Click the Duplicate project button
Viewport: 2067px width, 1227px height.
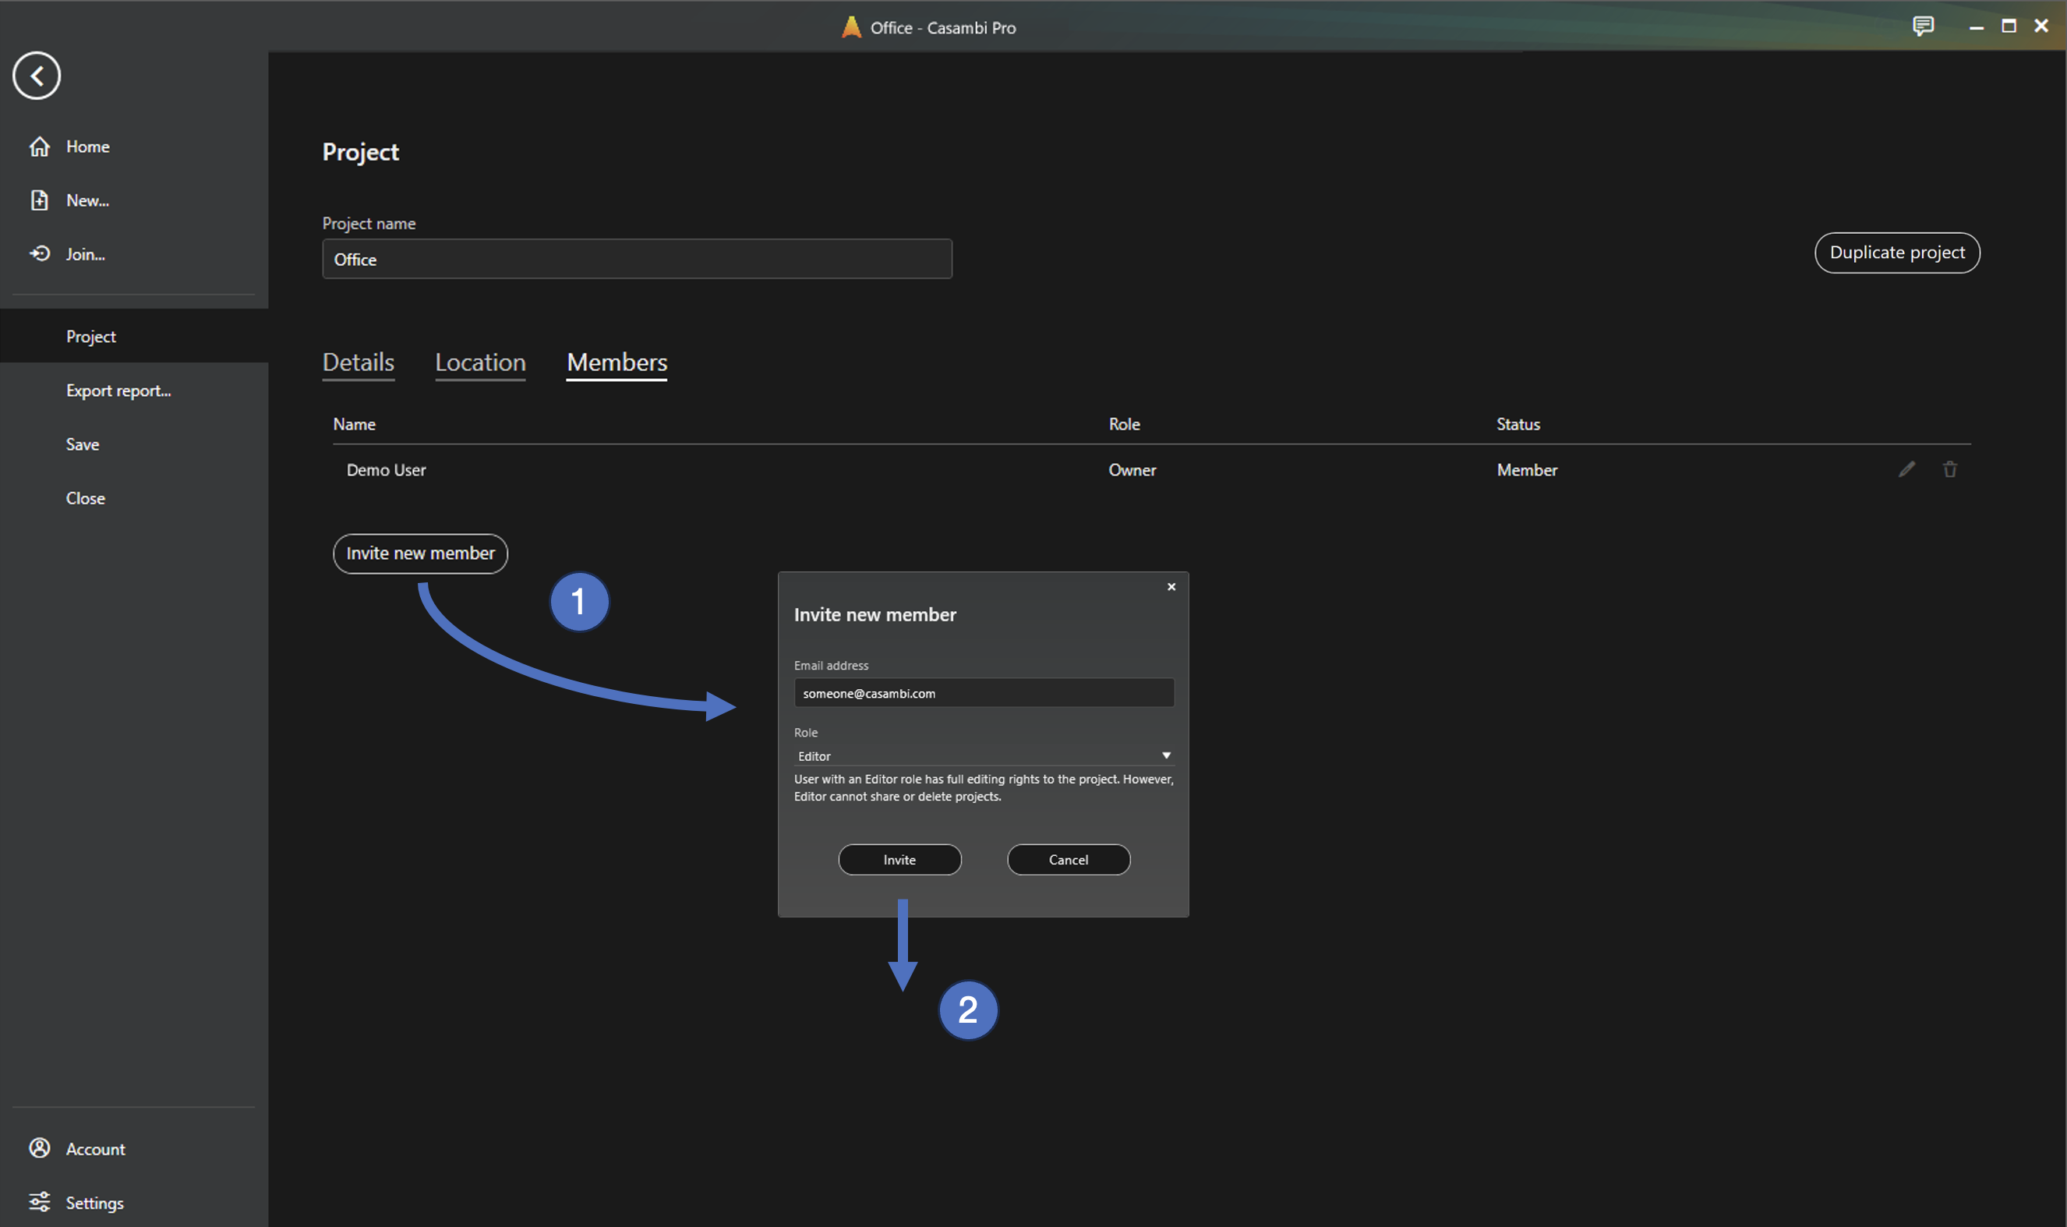pos(1897,253)
